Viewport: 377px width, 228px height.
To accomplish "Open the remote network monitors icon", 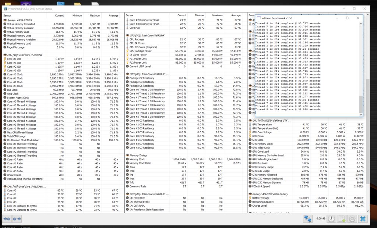I will [307, 219].
